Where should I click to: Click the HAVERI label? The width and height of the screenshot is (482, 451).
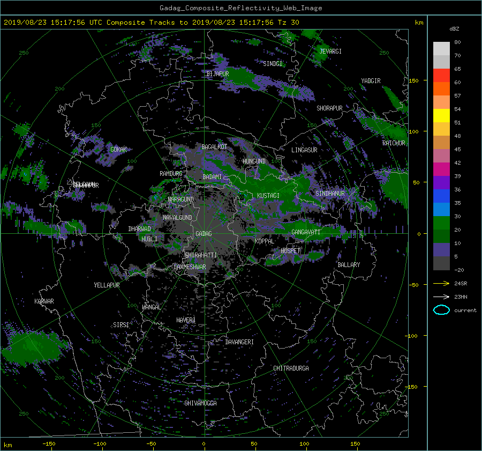[x=186, y=320]
